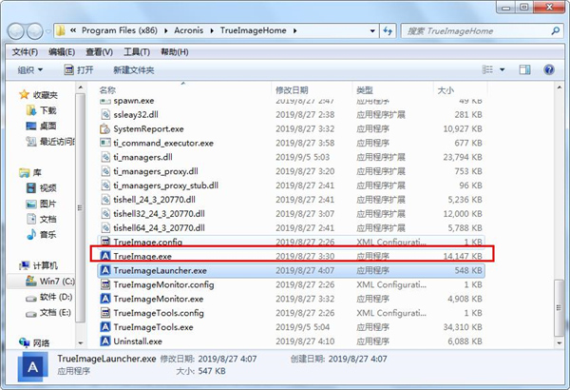570x390 pixels.
Task: Click the 新建文件夹 button
Action: tap(134, 70)
